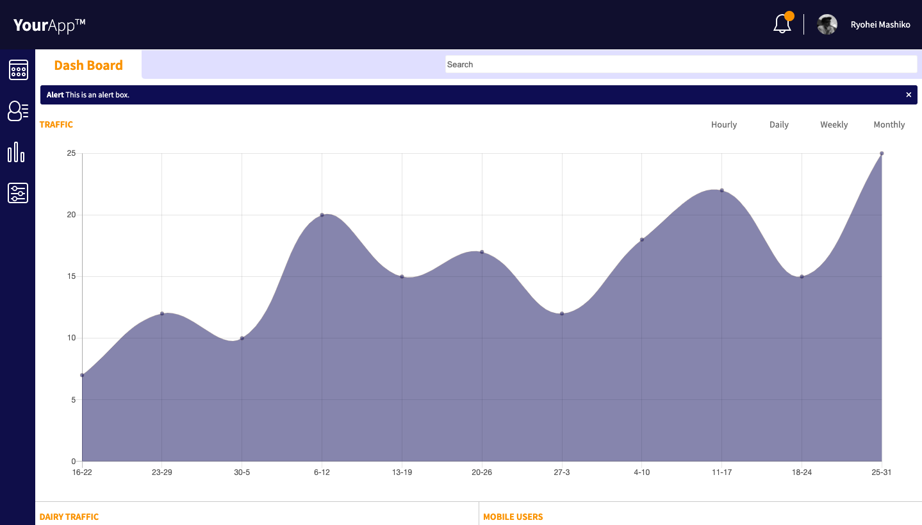
Task: Click the chart data point at 30-5
Action: (x=242, y=338)
